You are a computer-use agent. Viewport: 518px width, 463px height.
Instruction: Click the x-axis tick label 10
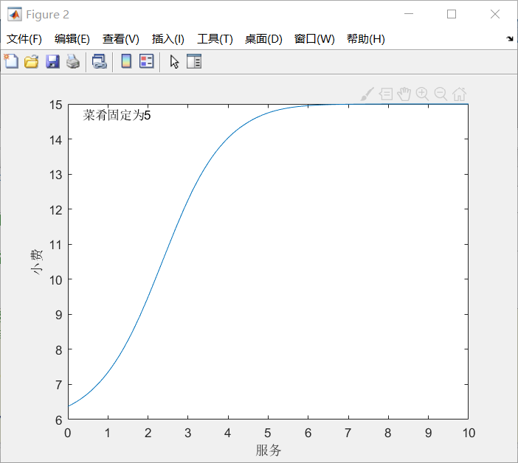pyautogui.click(x=469, y=433)
